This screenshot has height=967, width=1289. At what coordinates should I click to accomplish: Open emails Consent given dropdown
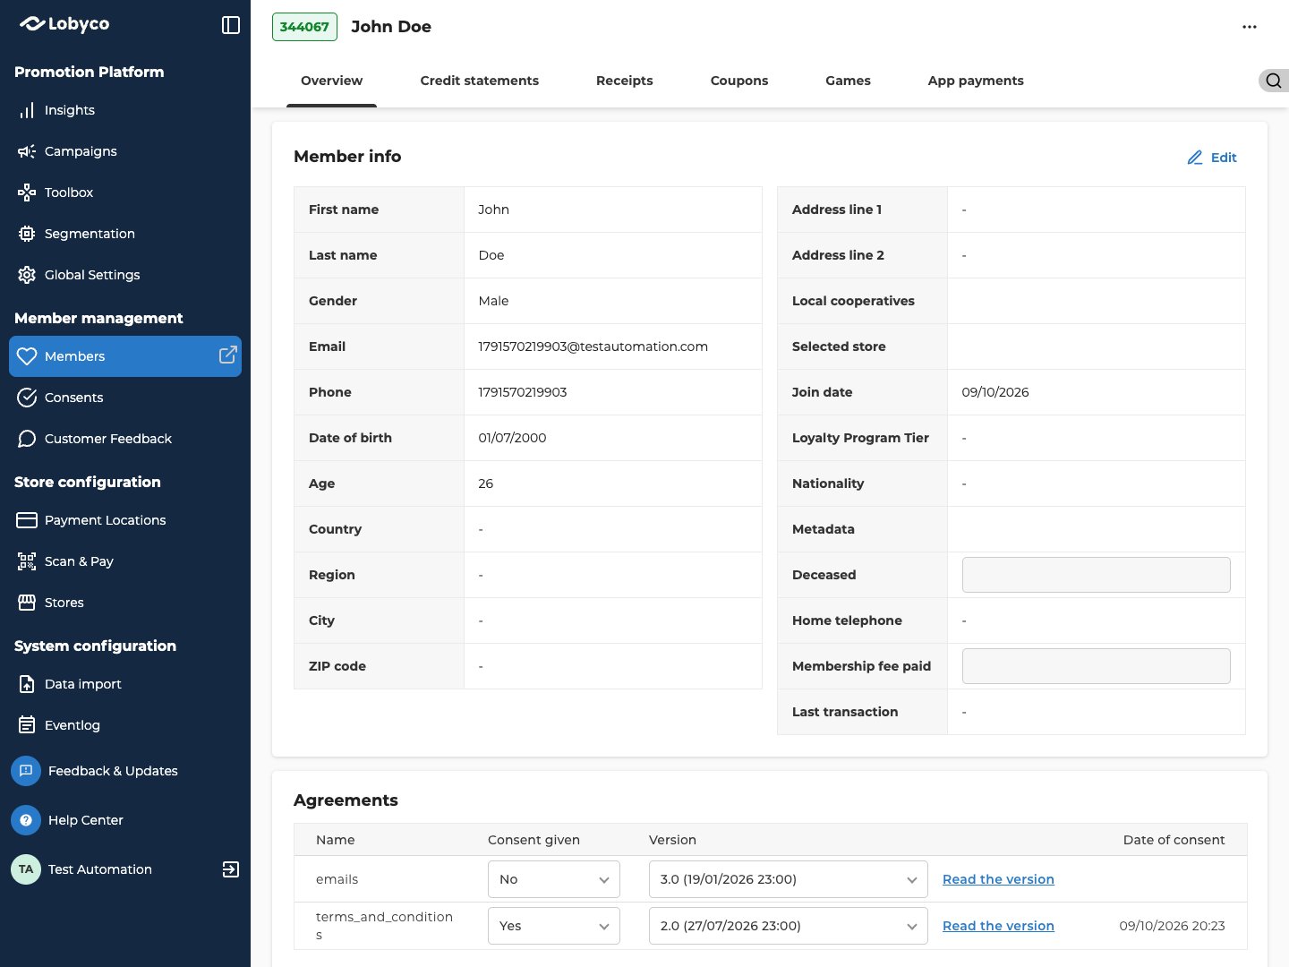click(x=554, y=879)
